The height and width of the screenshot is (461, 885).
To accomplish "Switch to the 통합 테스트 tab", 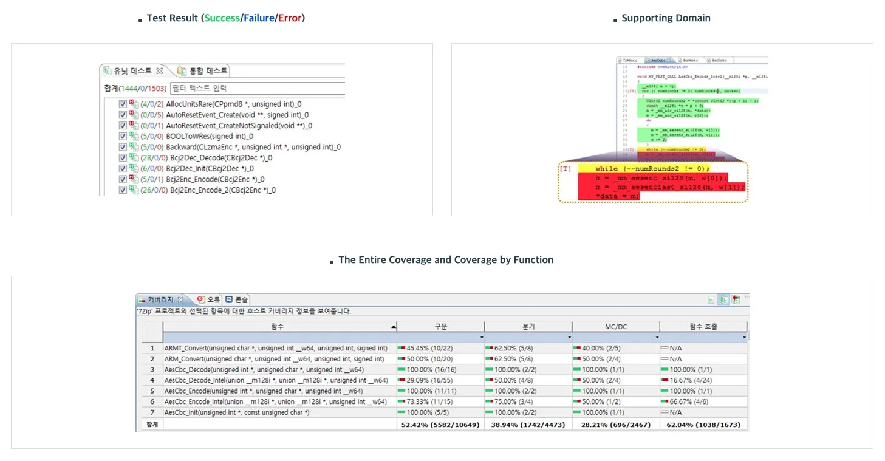I will [202, 71].
